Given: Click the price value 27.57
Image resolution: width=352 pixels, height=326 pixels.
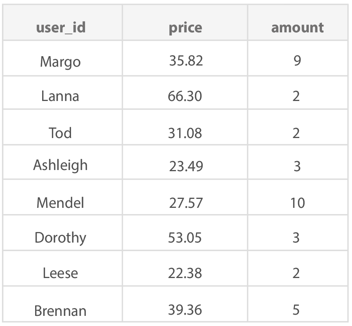Looking at the screenshot, I should pos(186,203).
